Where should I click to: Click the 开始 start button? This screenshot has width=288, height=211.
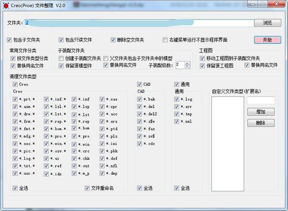267,40
